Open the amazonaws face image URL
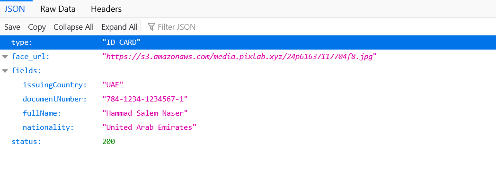This screenshot has height=194, width=496. (x=240, y=57)
